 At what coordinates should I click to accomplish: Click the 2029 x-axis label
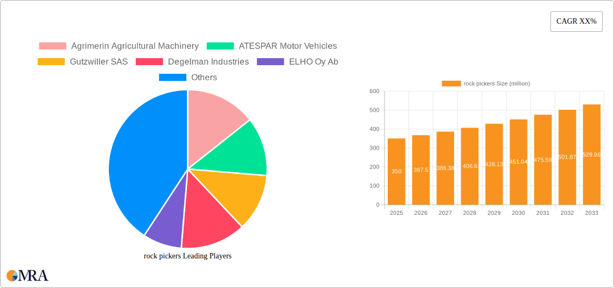494,213
